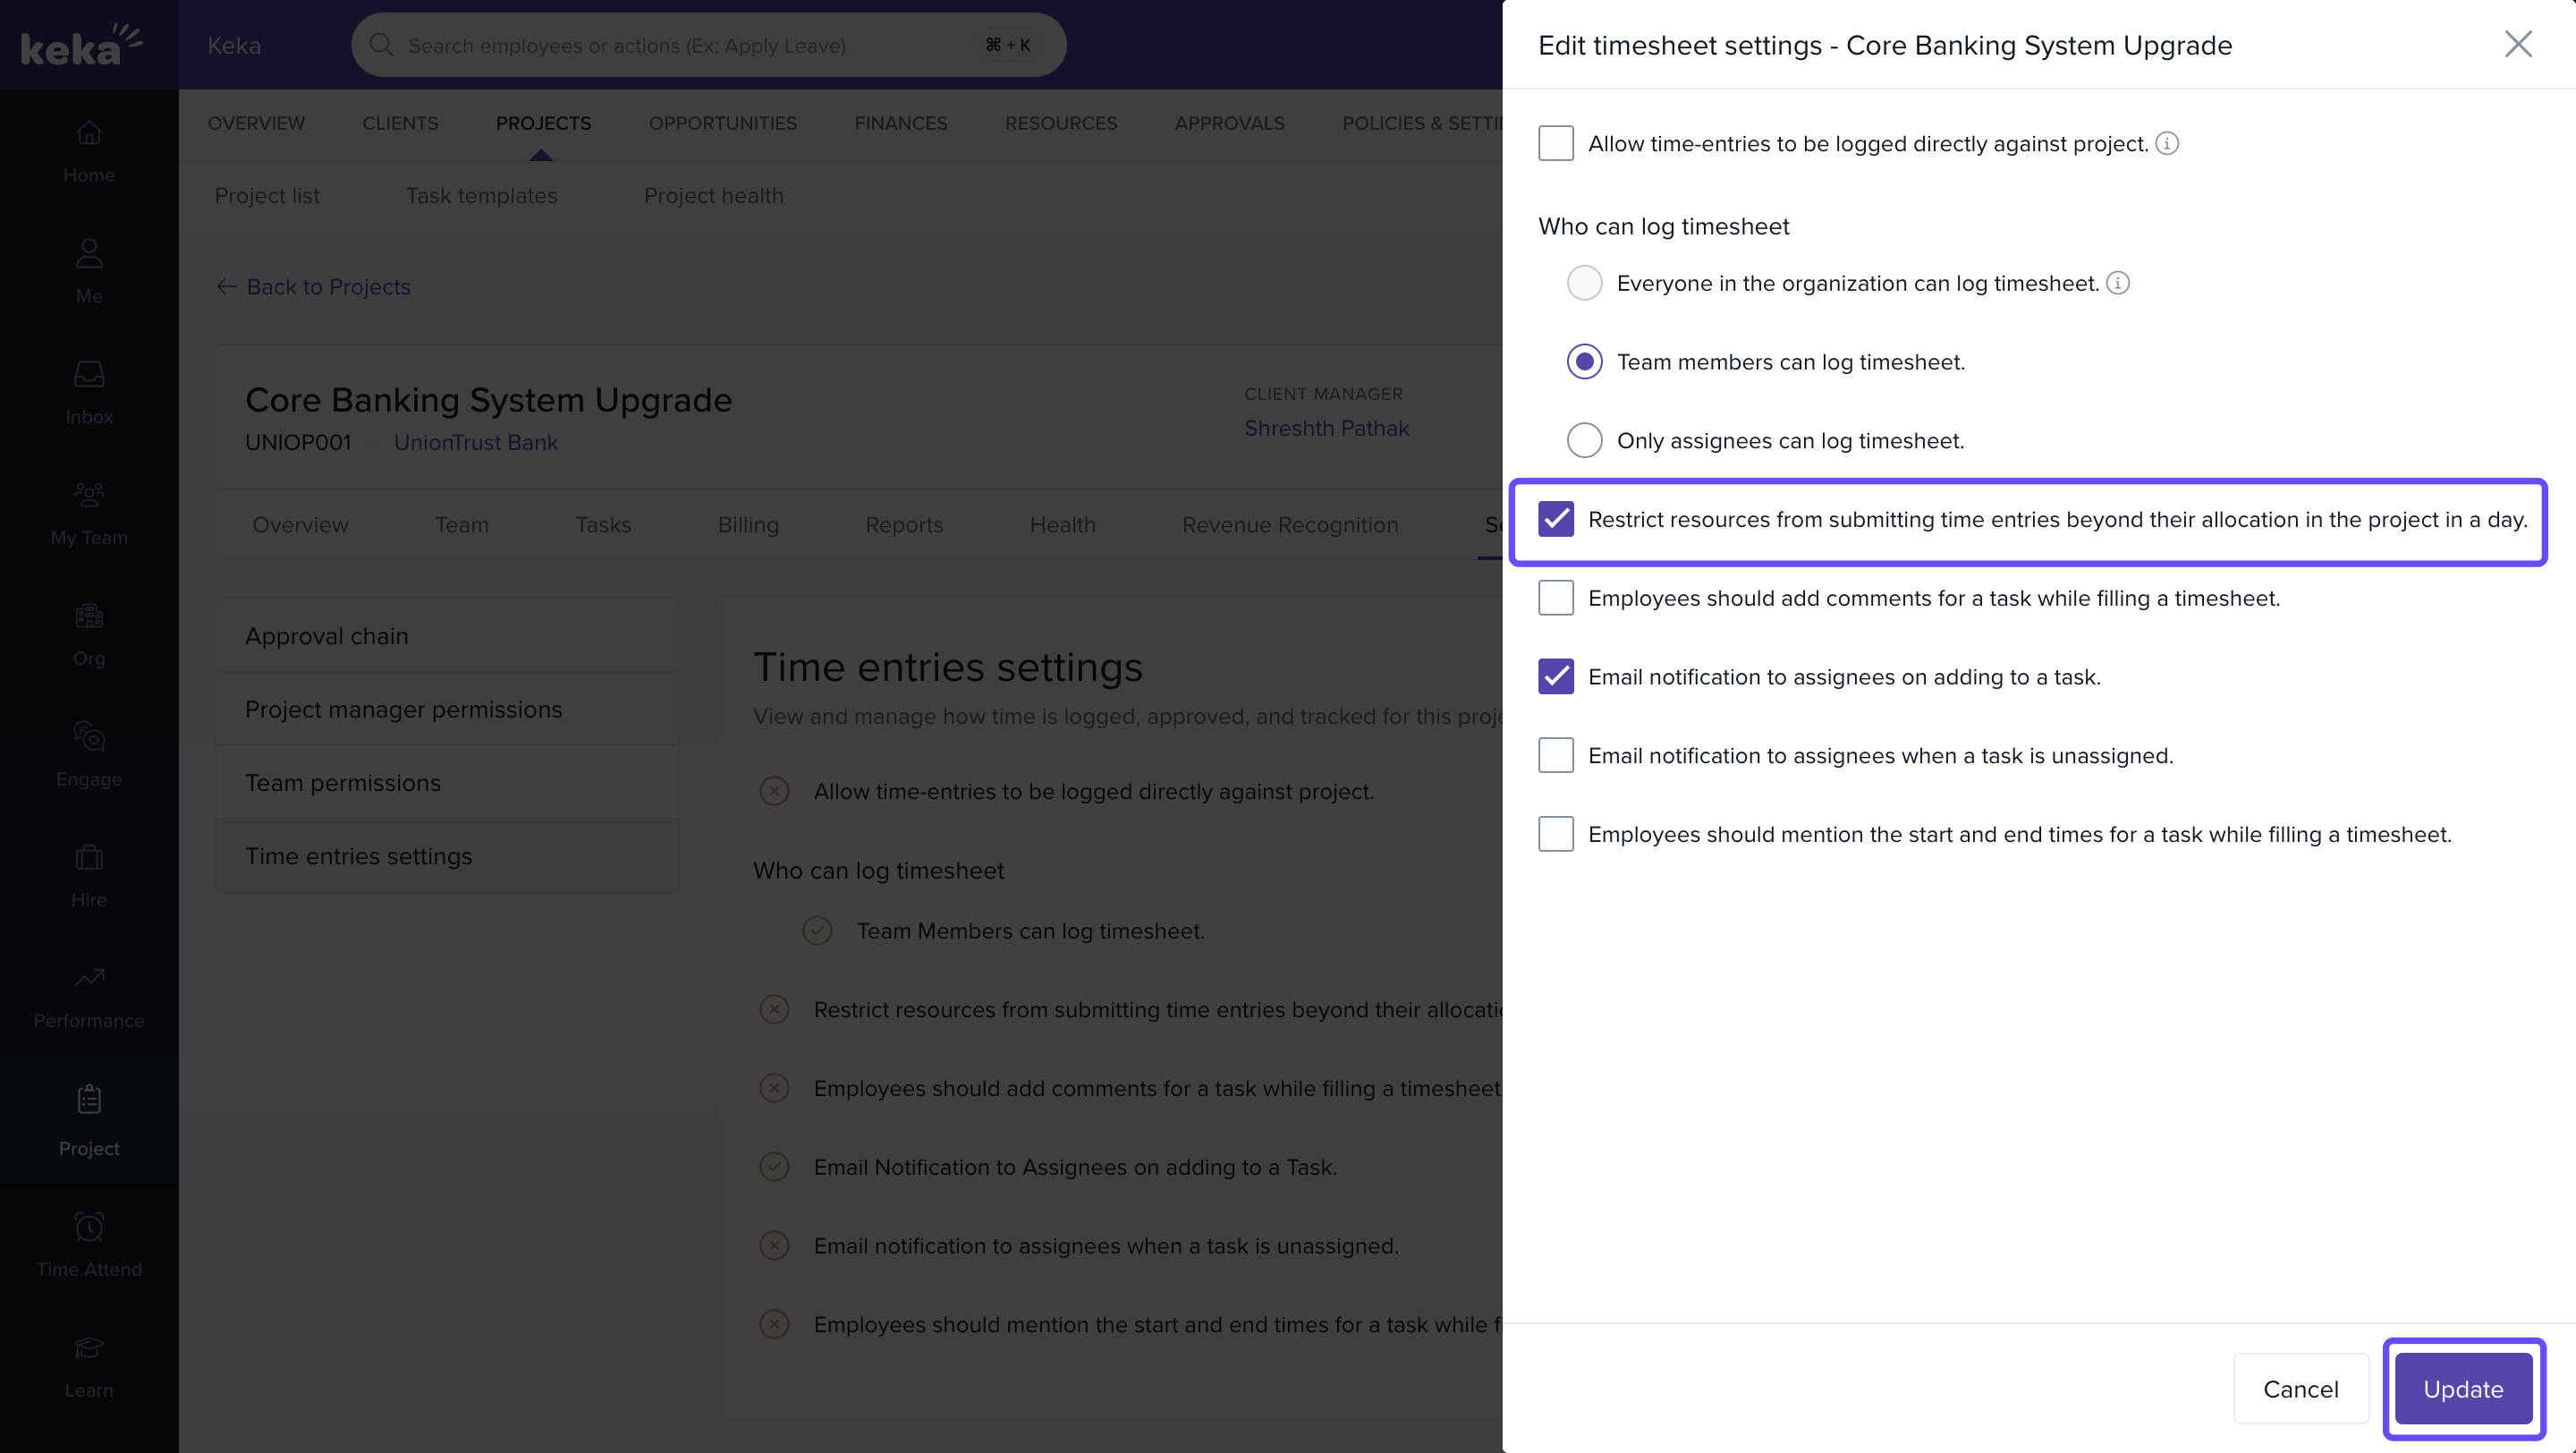2576x1453 pixels.
Task: Click the Cancel button
Action: [2300, 1389]
